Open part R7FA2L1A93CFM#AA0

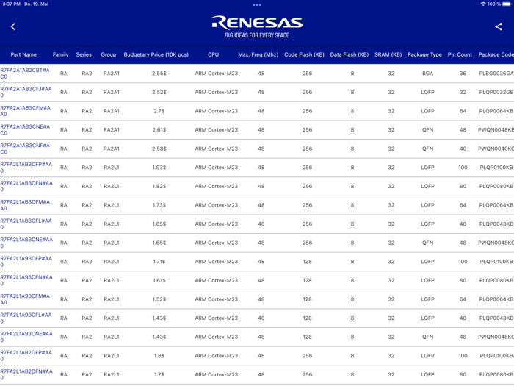coord(25,299)
